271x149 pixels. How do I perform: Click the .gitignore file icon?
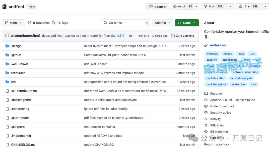click(7, 127)
